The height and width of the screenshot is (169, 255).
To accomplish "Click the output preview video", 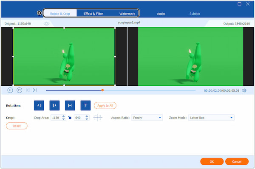I will (x=190, y=56).
